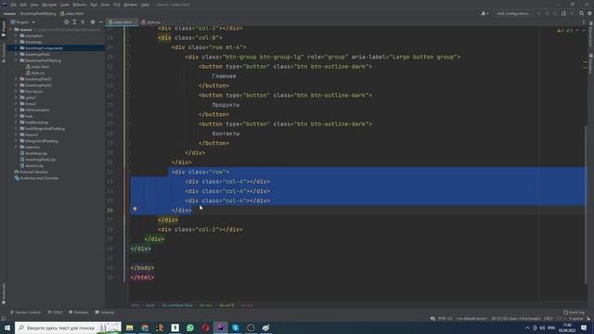Screen dimensions: 594x334
Task: Open IDE settings gear icon top right
Action: point(589,14)
